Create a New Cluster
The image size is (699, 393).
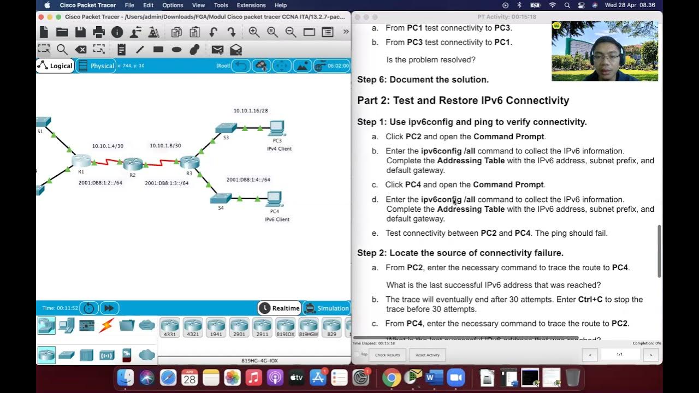point(262,65)
